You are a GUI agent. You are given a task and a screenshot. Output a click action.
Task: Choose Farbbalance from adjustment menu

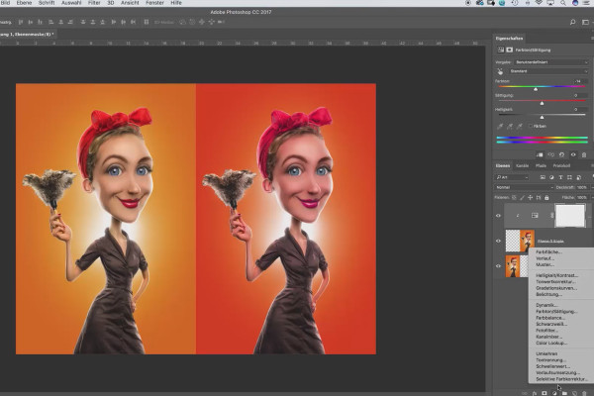(550, 318)
